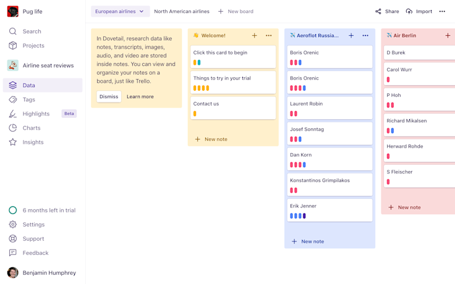Screen dimensions: 455x284
Task: Open the Settings gear icon
Action: pyautogui.click(x=13, y=224)
